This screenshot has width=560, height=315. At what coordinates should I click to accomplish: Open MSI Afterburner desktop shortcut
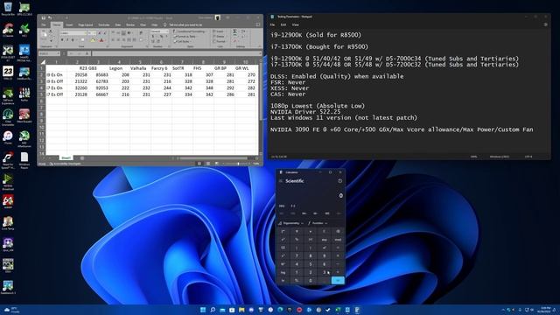(x=24, y=138)
